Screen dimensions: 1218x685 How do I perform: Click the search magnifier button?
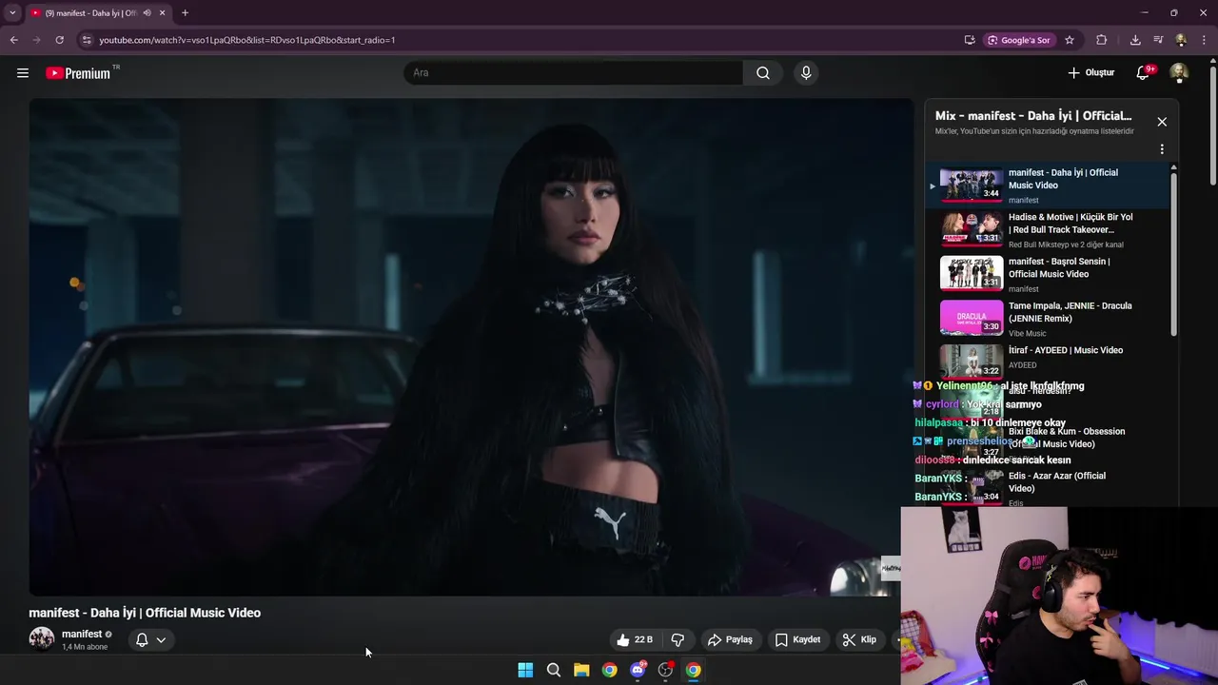click(x=763, y=72)
